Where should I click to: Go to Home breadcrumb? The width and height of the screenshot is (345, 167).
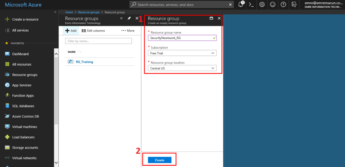pyautogui.click(x=69, y=12)
